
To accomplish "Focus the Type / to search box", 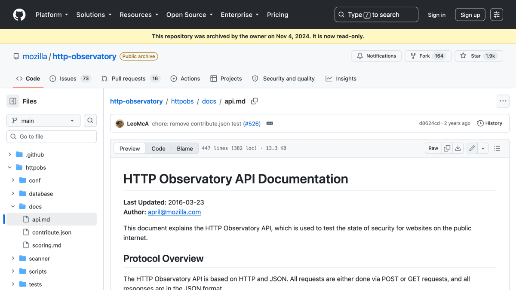I will click(376, 15).
